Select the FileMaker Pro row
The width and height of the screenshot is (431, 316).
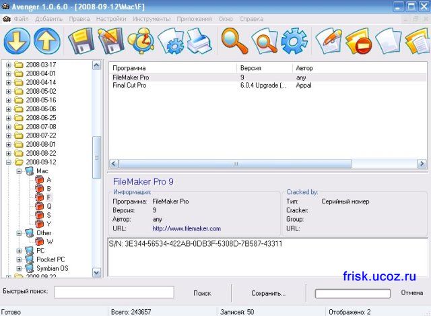[268, 77]
